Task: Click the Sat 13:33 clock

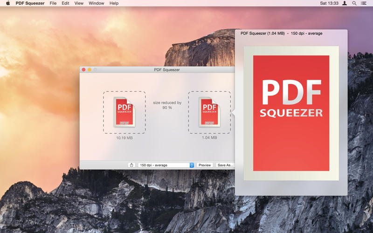Action: [329, 3]
